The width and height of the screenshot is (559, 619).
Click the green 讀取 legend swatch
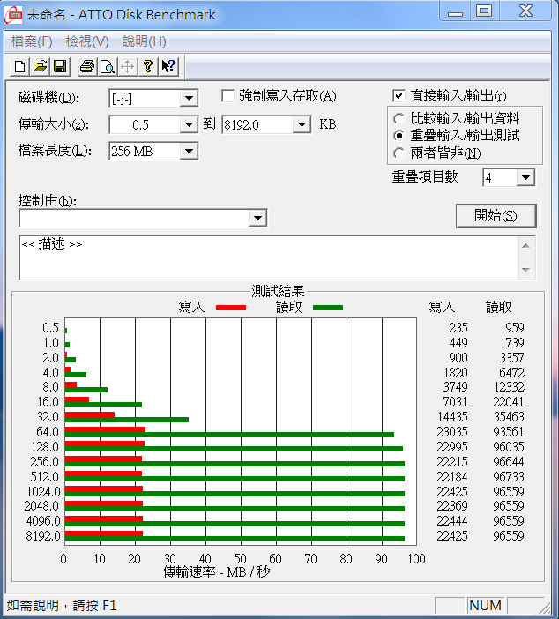click(x=328, y=308)
